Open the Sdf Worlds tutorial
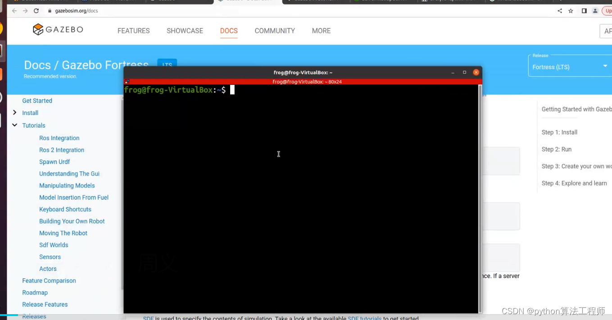612x320 pixels. [54, 245]
